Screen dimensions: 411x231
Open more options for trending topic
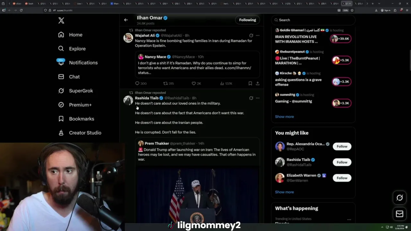pyautogui.click(x=349, y=220)
